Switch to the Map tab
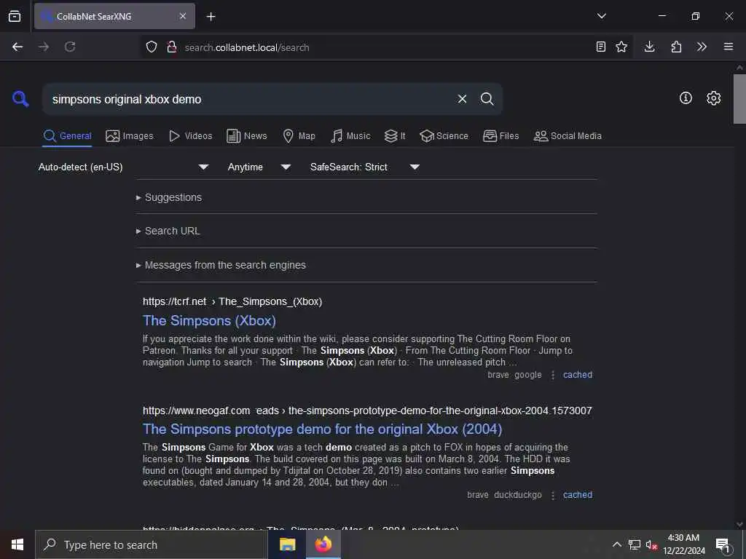Viewport: 746px width, 559px height. (299, 136)
